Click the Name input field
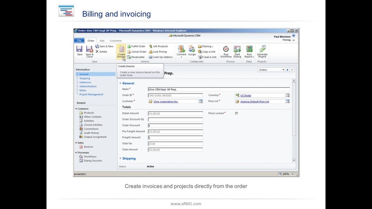Image resolution: width=372 pixels, height=209 pixels. point(219,89)
